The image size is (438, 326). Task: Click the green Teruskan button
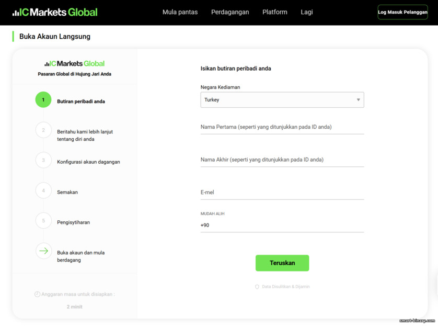[x=282, y=263]
